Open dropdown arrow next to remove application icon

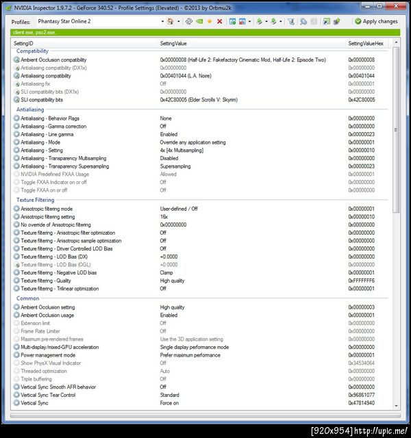[249, 21]
